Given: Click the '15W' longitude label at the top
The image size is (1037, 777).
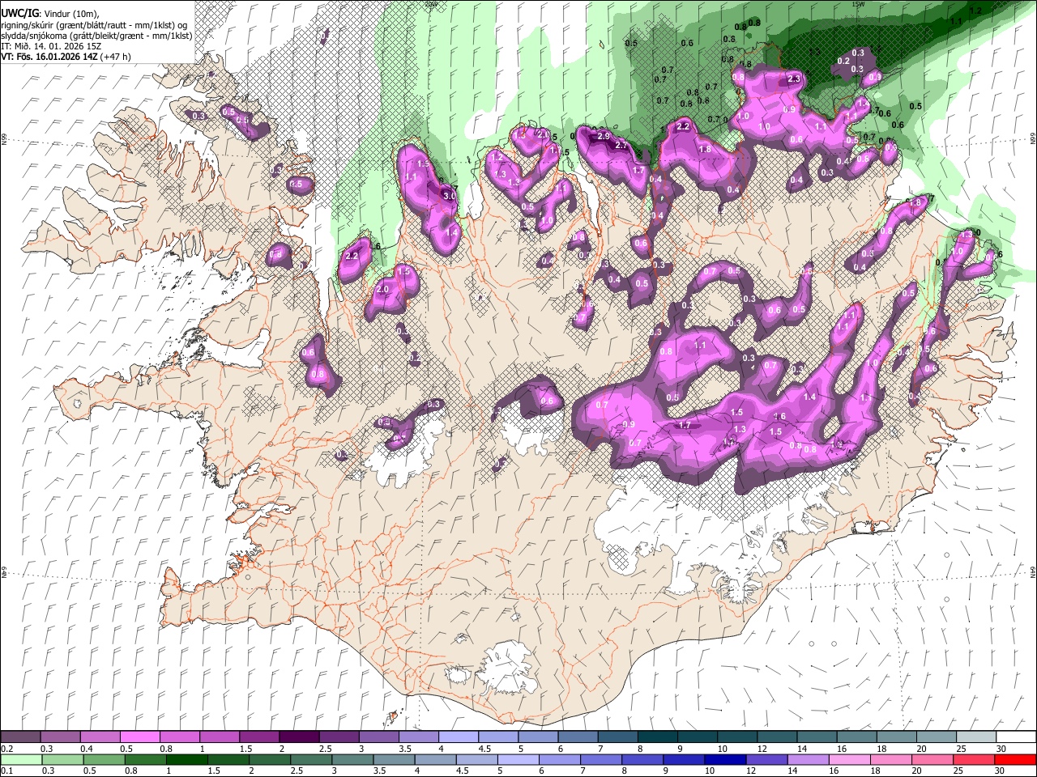Looking at the screenshot, I should coord(857,4).
